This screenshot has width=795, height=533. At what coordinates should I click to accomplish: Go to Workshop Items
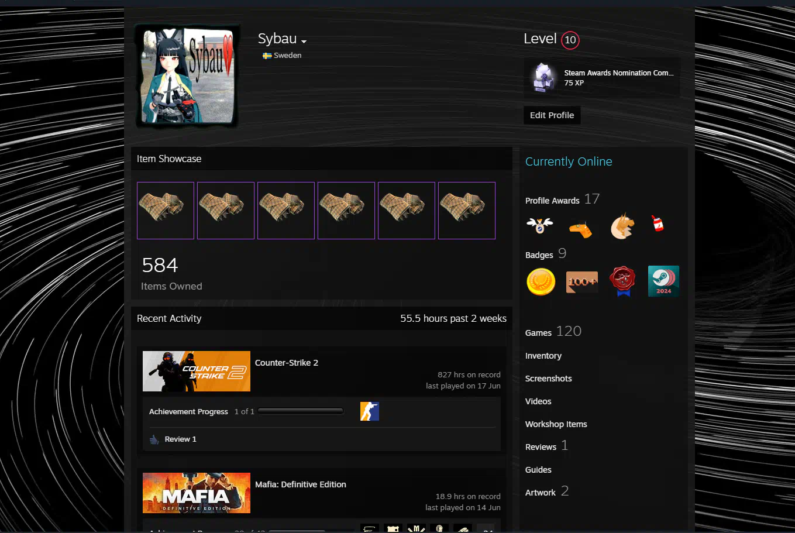(556, 424)
